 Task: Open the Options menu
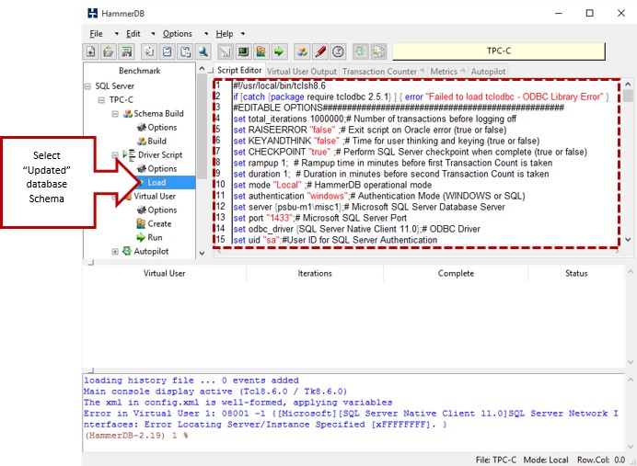coord(178,34)
